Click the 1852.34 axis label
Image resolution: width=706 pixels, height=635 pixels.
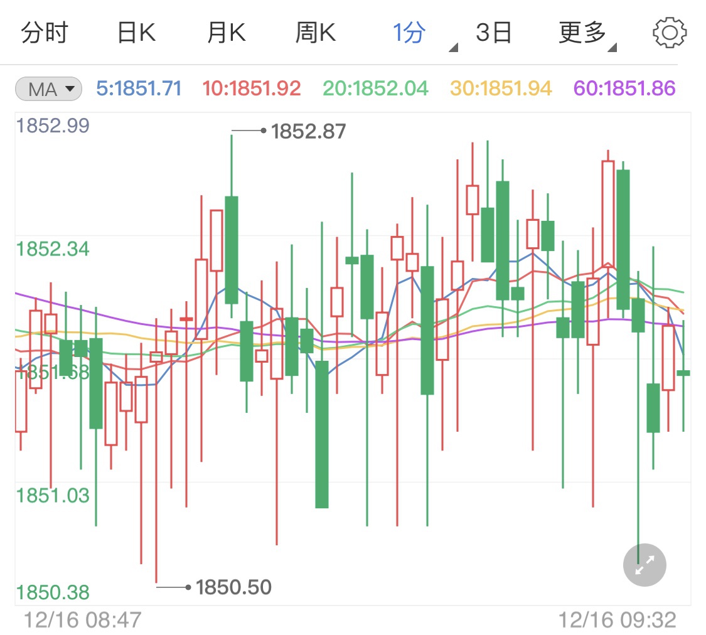(53, 249)
